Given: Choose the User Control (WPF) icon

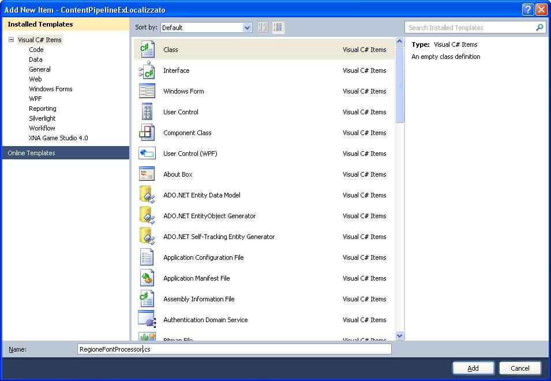Looking at the screenshot, I should 147,153.
